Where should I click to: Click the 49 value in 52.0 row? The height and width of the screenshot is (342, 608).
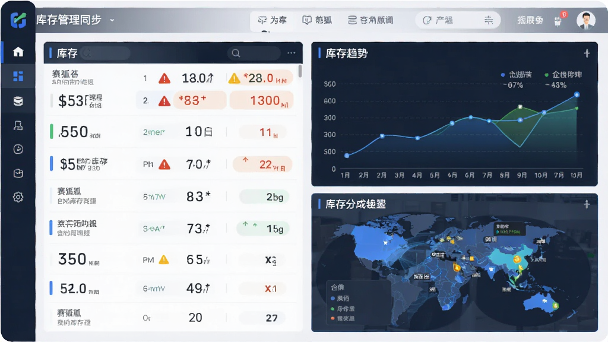click(198, 288)
